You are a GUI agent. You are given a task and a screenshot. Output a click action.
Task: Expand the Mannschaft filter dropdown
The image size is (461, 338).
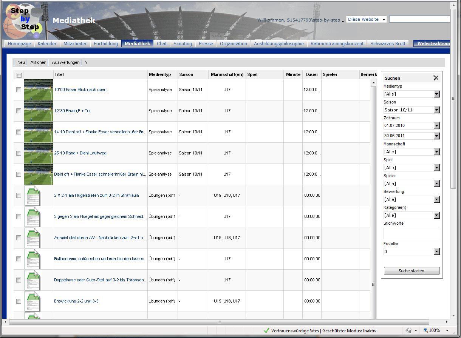coord(437,152)
